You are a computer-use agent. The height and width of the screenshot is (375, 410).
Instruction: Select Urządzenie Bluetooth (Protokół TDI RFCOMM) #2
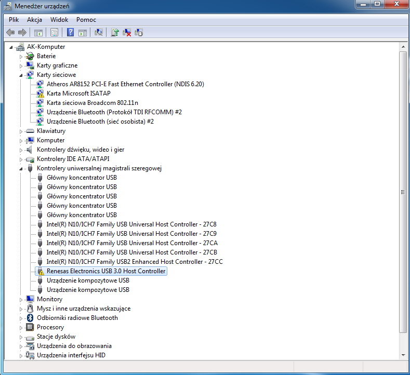click(114, 112)
